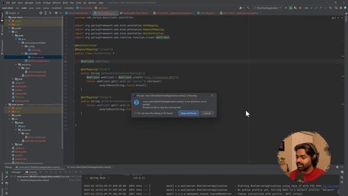
Task: Collapse the controller package in tree
Action: tap(22, 53)
